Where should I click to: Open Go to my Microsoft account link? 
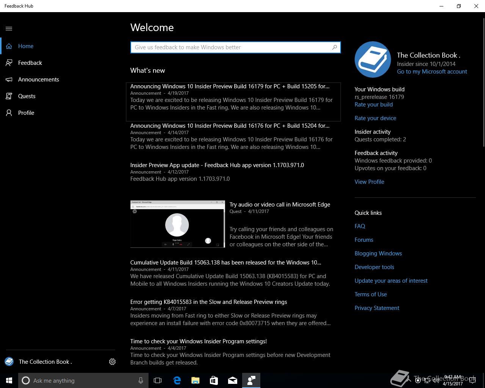pyautogui.click(x=432, y=72)
